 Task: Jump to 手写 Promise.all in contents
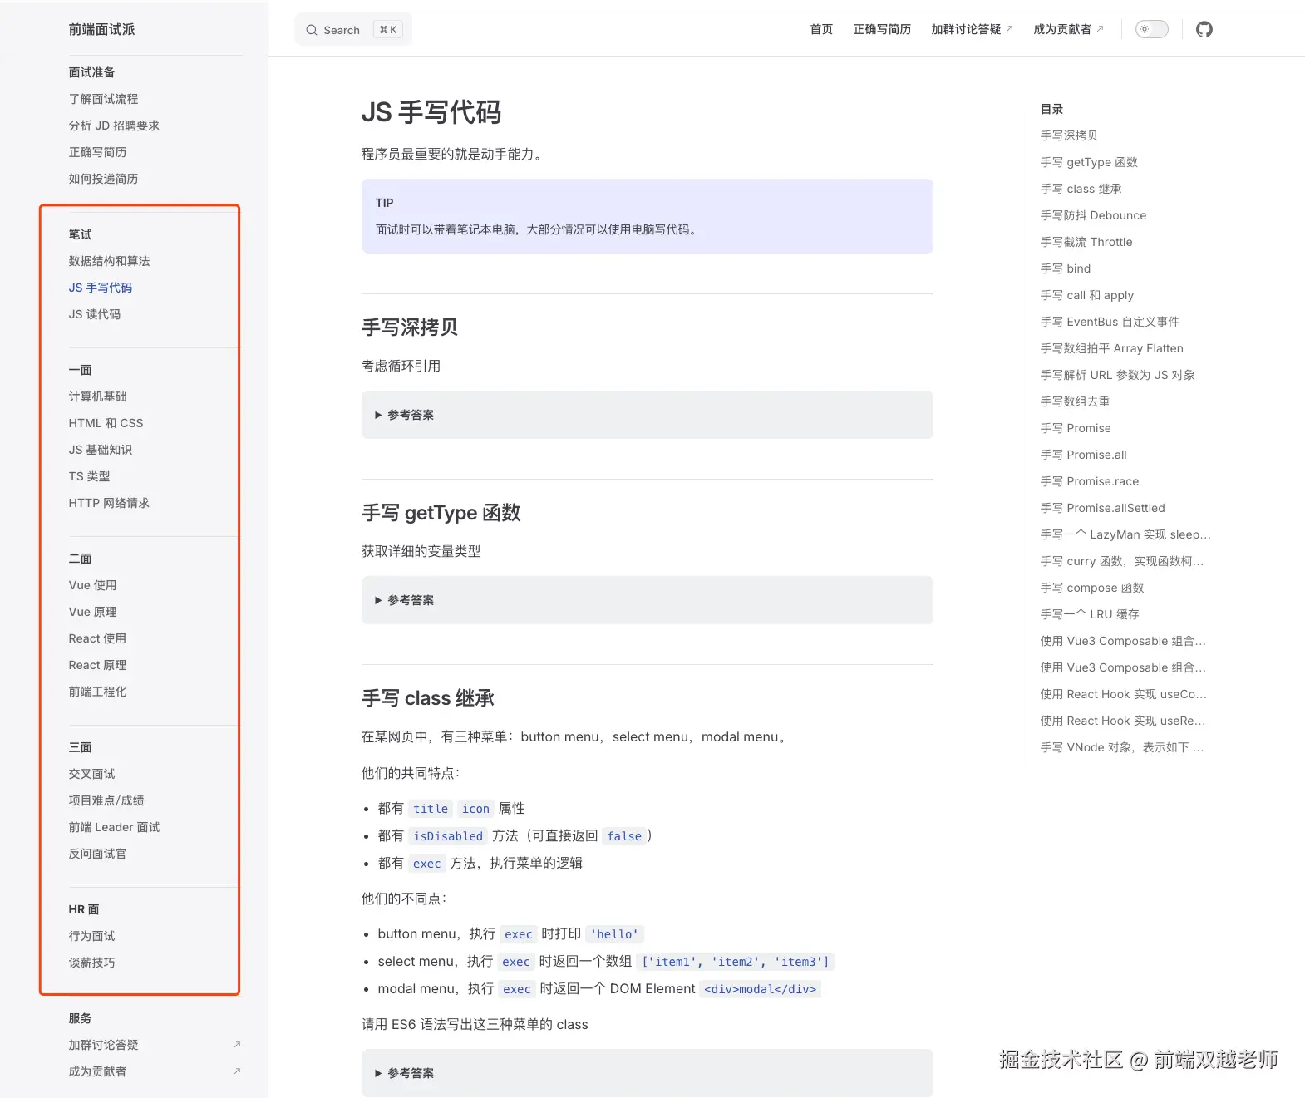[1084, 455]
